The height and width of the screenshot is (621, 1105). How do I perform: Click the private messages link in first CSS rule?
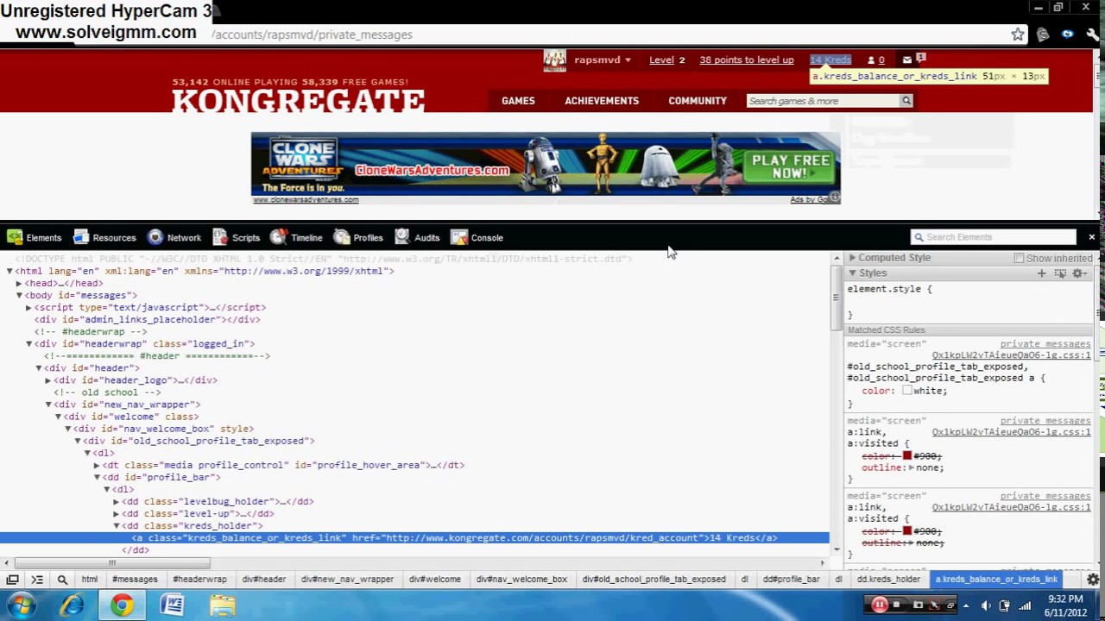1045,344
